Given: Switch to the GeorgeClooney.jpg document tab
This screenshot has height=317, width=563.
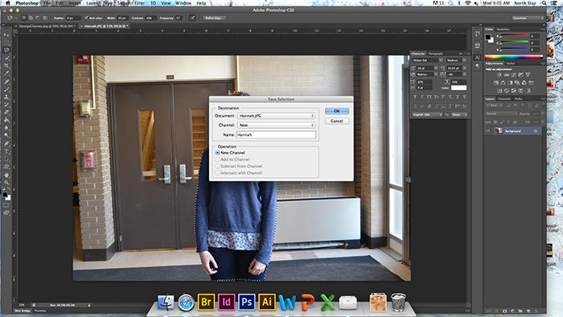Looking at the screenshot, I should tap(47, 27).
